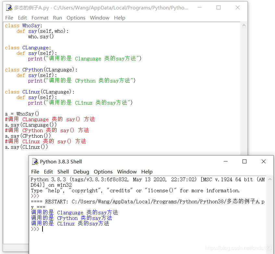
Task: Open Run menu in editor window
Action: 57,18
